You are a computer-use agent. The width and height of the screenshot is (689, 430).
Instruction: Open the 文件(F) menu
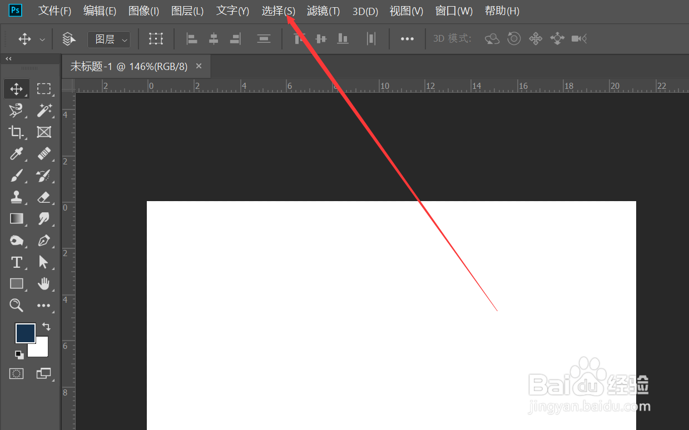tap(54, 11)
